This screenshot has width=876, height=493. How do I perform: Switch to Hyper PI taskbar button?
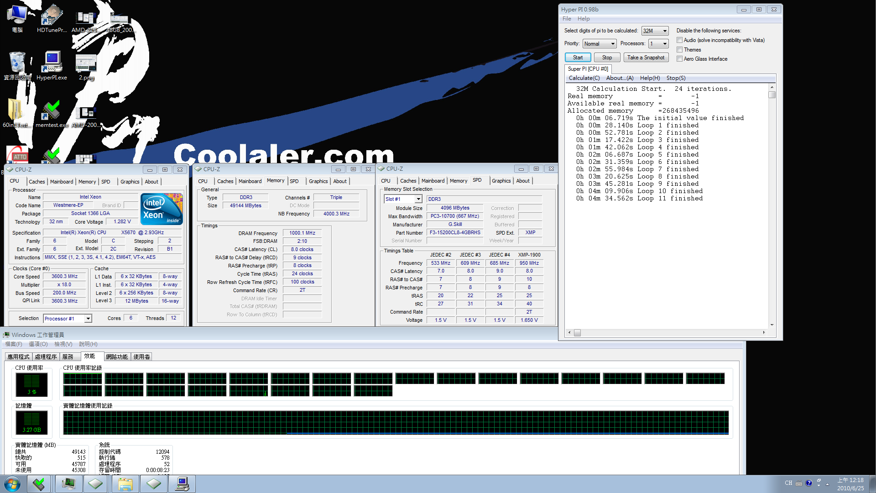coord(182,484)
